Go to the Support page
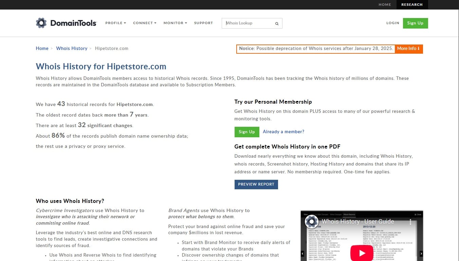This screenshot has width=459, height=261. point(203,23)
